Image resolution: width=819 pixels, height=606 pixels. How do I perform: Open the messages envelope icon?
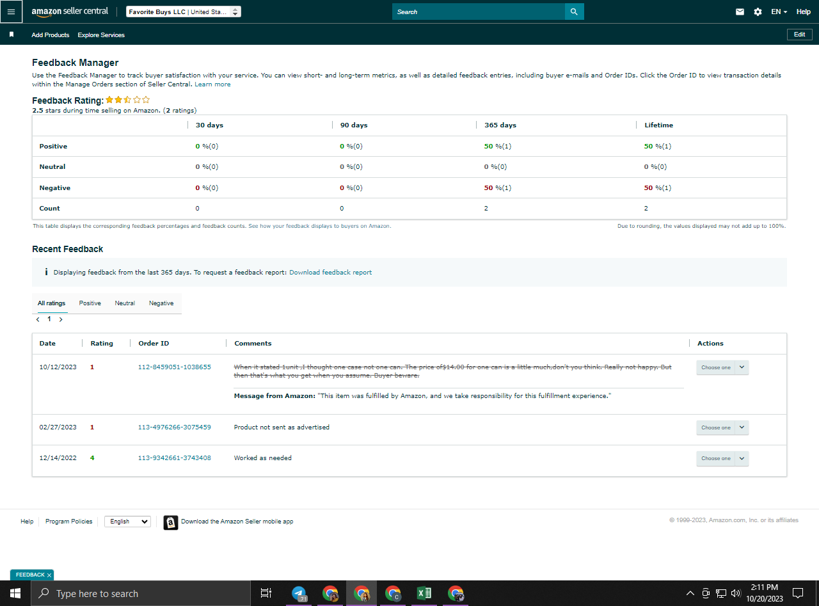coord(740,12)
